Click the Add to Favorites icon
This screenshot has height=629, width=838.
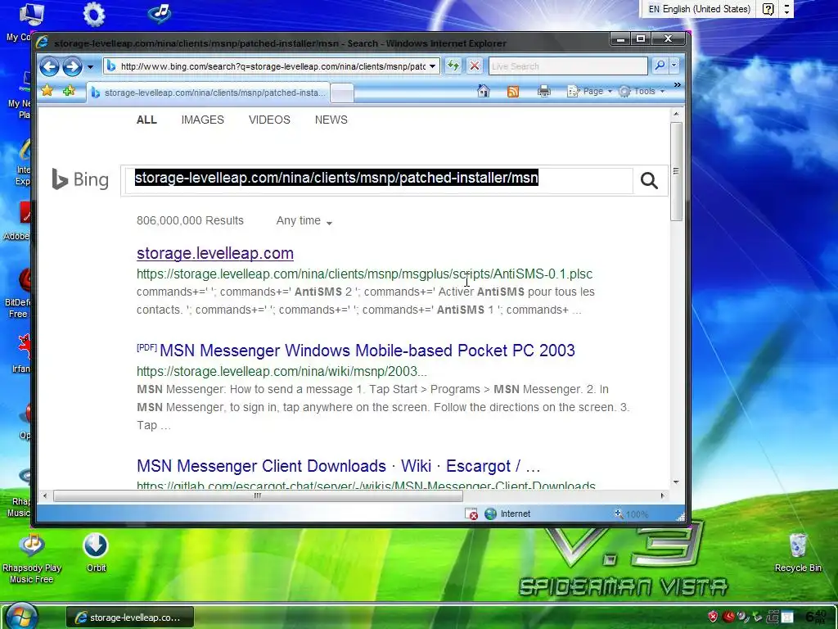click(x=69, y=91)
